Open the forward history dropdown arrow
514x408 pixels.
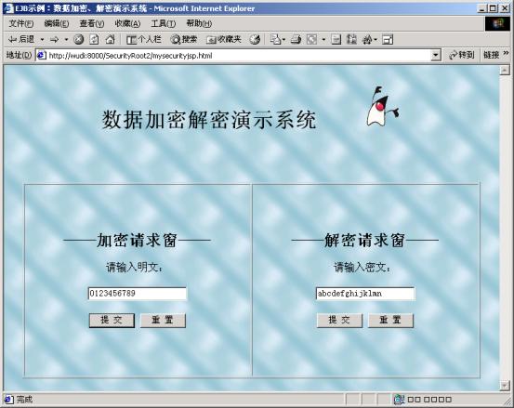[66, 40]
